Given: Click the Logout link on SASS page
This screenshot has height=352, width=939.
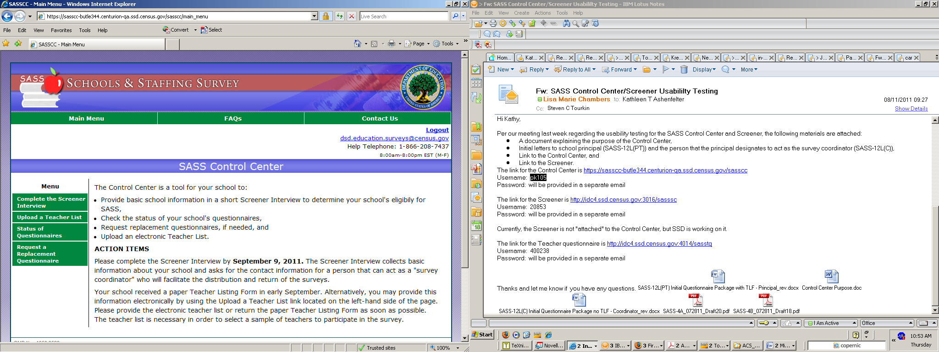Looking at the screenshot, I should [437, 130].
